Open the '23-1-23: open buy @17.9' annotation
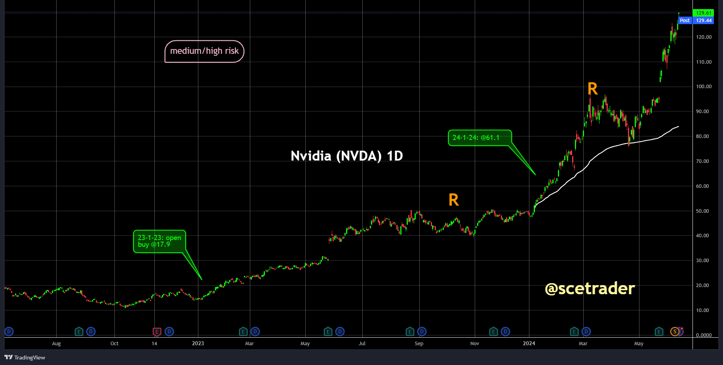The width and height of the screenshot is (723, 365). (x=160, y=242)
